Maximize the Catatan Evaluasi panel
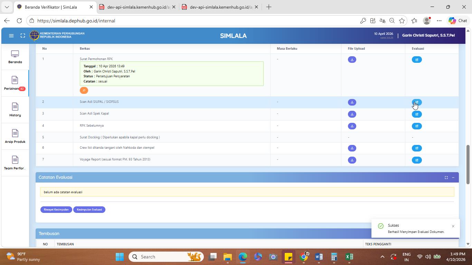The height and width of the screenshot is (265, 472). point(446,177)
